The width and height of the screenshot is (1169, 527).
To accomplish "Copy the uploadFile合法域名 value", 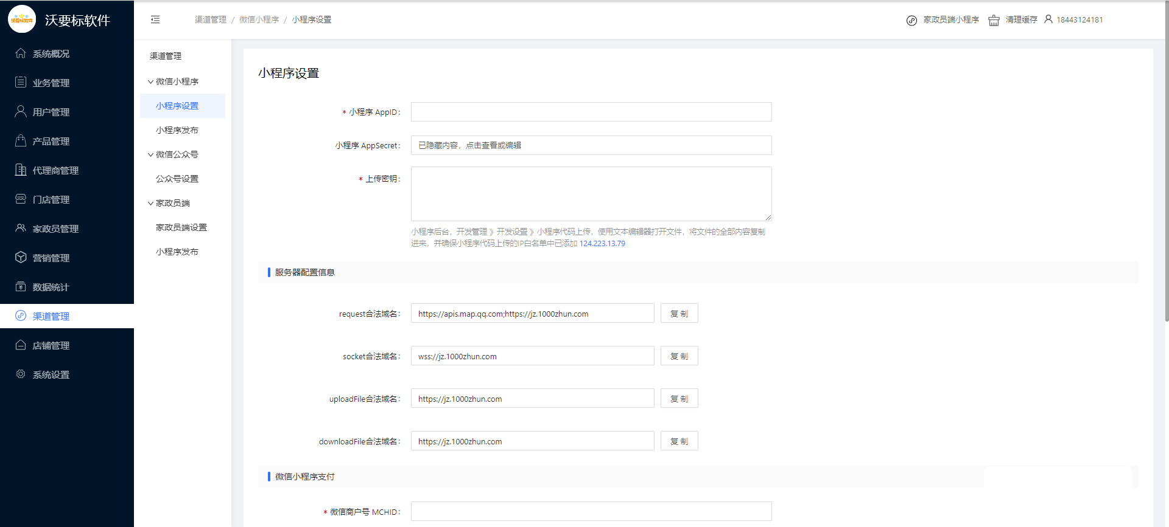I will tap(679, 399).
